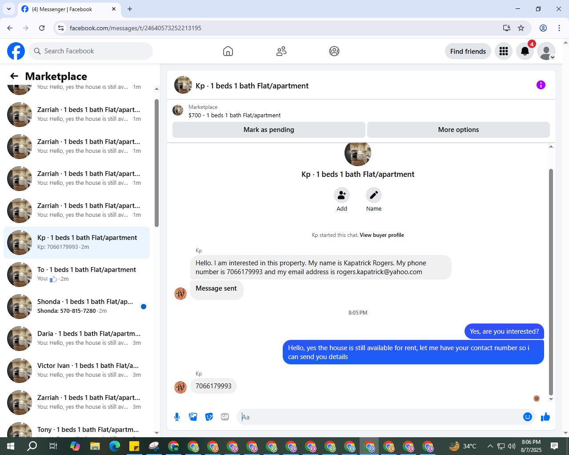This screenshot has height=455, width=569.
Task: Click the Name edit pencil icon
Action: pos(374,195)
